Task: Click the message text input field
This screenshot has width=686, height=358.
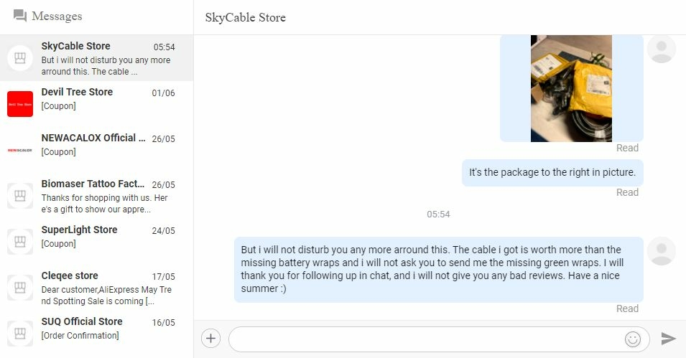Action: pyautogui.click(x=427, y=339)
